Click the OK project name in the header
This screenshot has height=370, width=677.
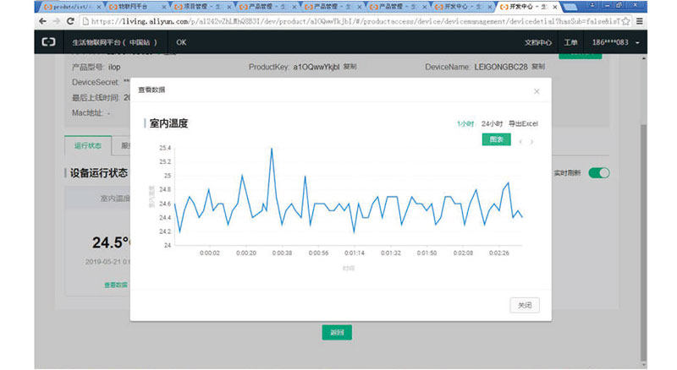tap(181, 42)
